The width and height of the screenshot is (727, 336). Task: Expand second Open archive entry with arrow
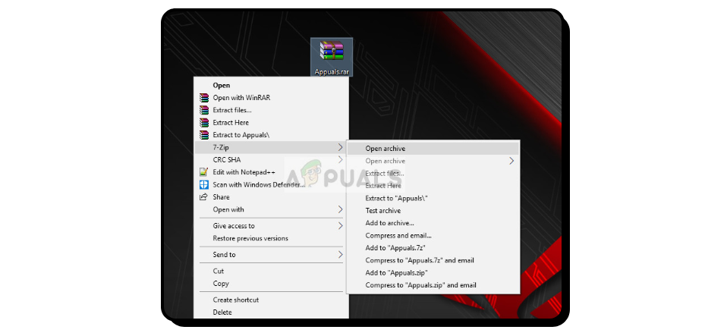click(x=433, y=162)
